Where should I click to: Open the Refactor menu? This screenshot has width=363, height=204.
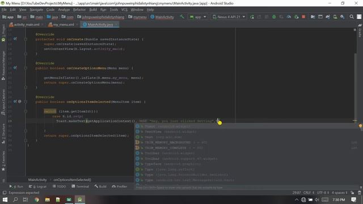click(79, 10)
